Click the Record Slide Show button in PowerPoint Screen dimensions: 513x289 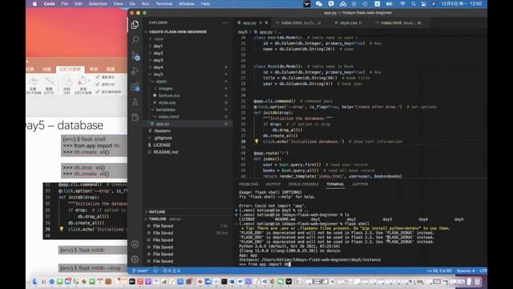point(83,86)
